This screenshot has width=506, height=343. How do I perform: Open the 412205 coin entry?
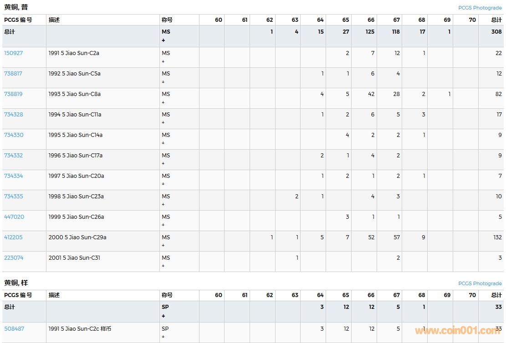(x=13, y=237)
